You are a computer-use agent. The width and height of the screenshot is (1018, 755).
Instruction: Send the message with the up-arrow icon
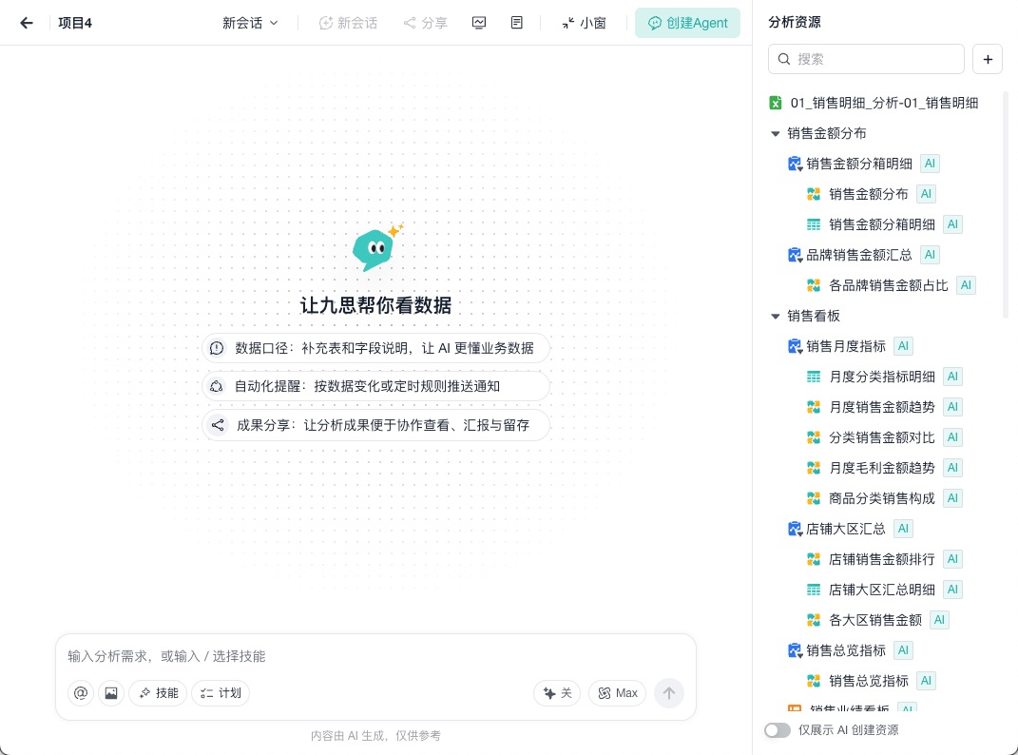click(x=669, y=692)
